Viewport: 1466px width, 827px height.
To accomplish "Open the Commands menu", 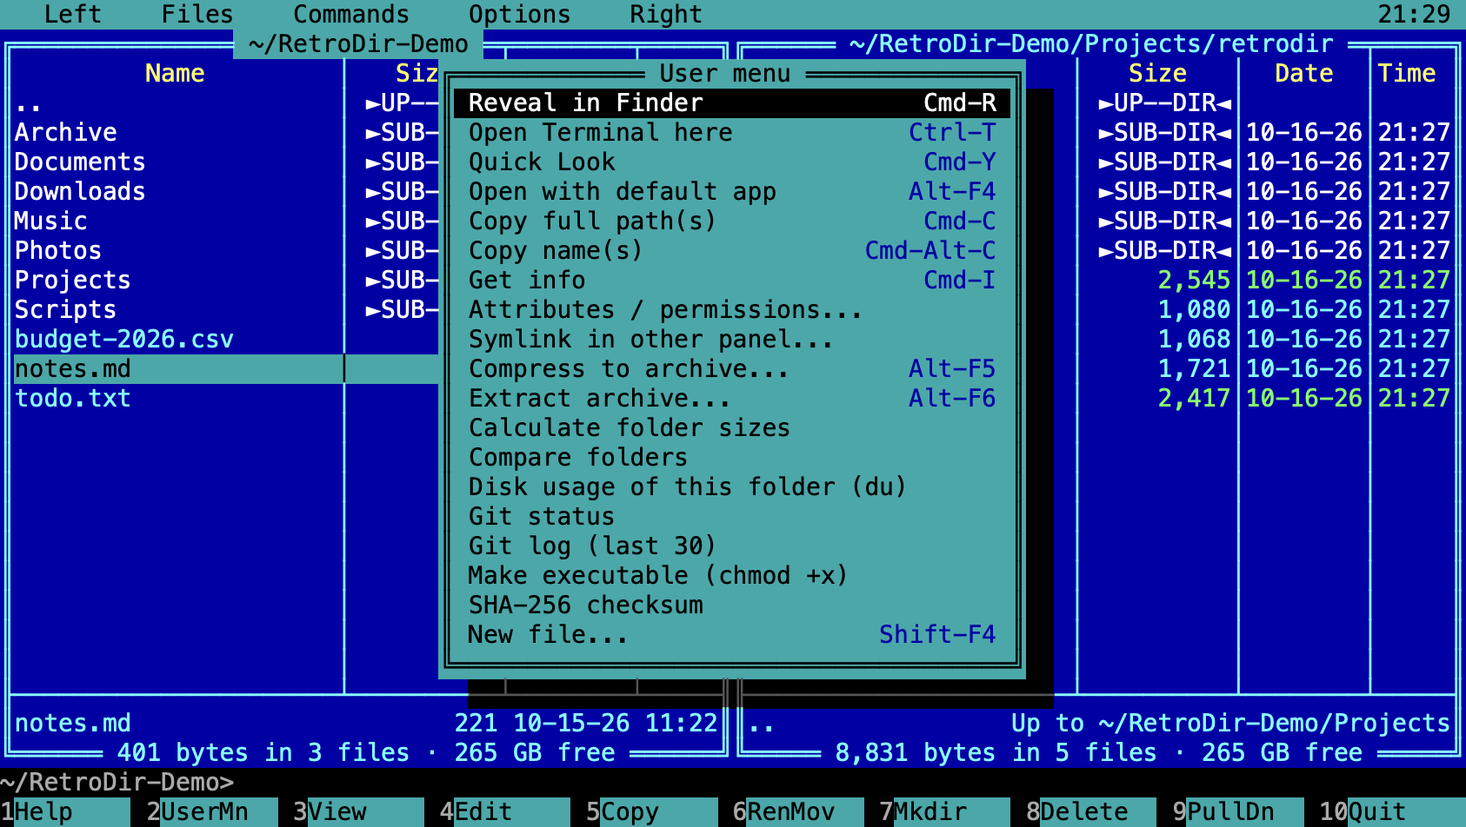I will pyautogui.click(x=351, y=14).
